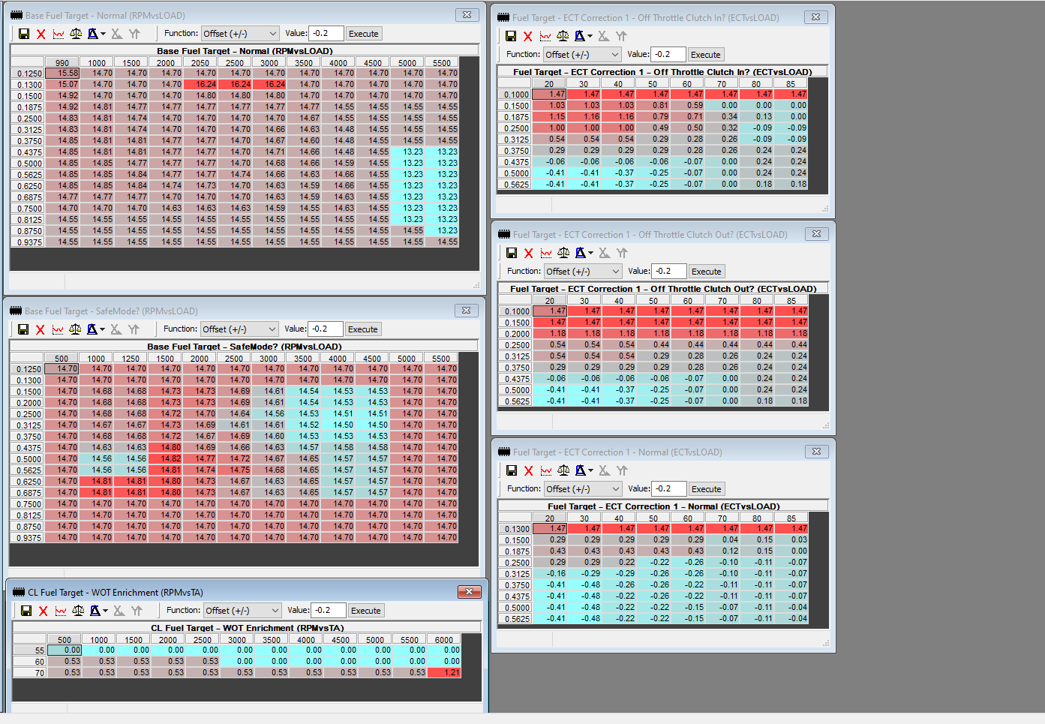1045x724 pixels.
Task: Click Value field in ECT Correction Normal window
Action: click(x=668, y=489)
